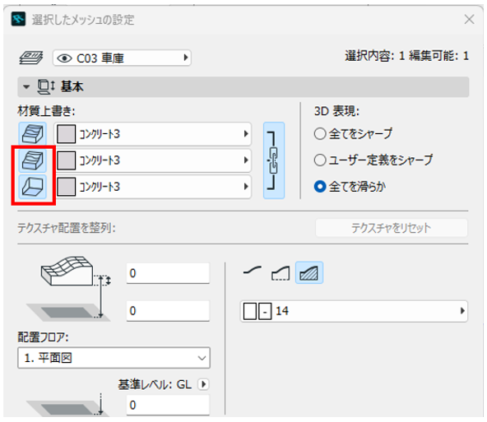Select the ユーザー定義をシャープ radio option
This screenshot has width=487, height=422.
tap(320, 160)
